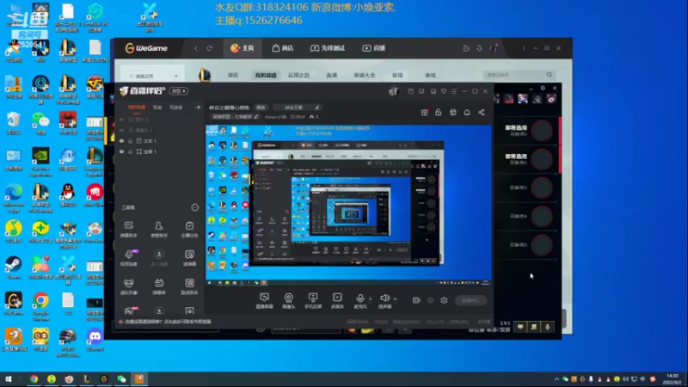Open the 主播任务 tool

189,229
